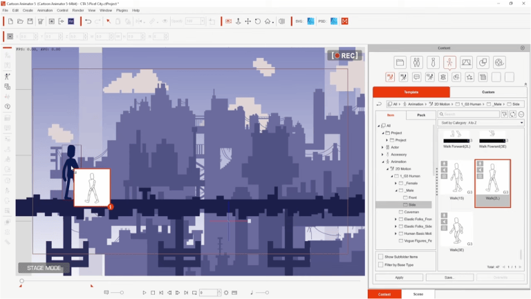Open the Project content category icon
The width and height of the screenshot is (531, 299).
coord(400,62)
